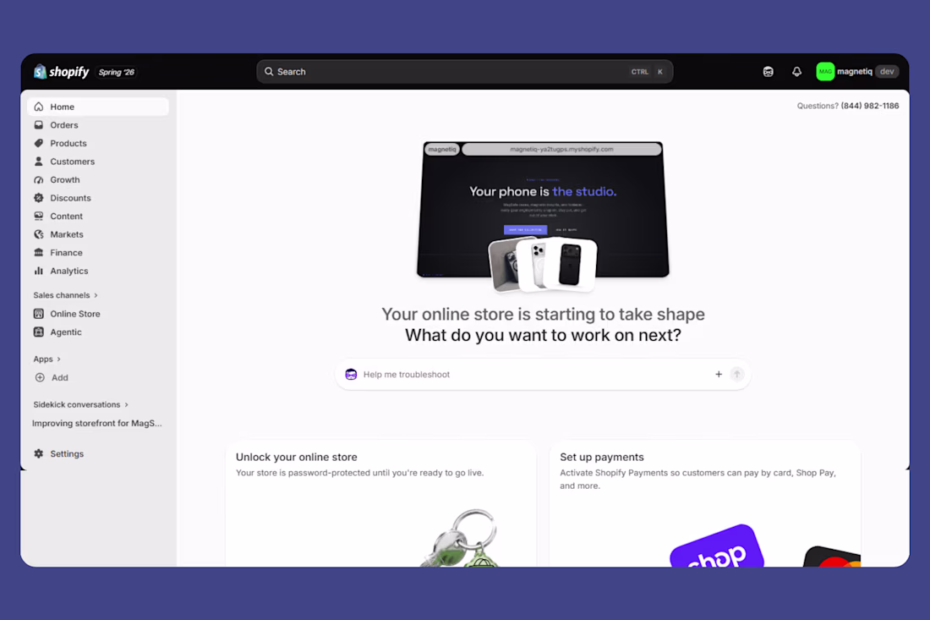
Task: Go to the Orders page
Action: (64, 125)
